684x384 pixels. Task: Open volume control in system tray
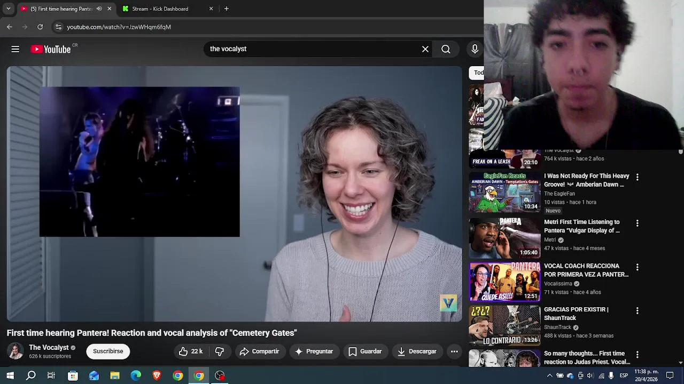coord(590,375)
